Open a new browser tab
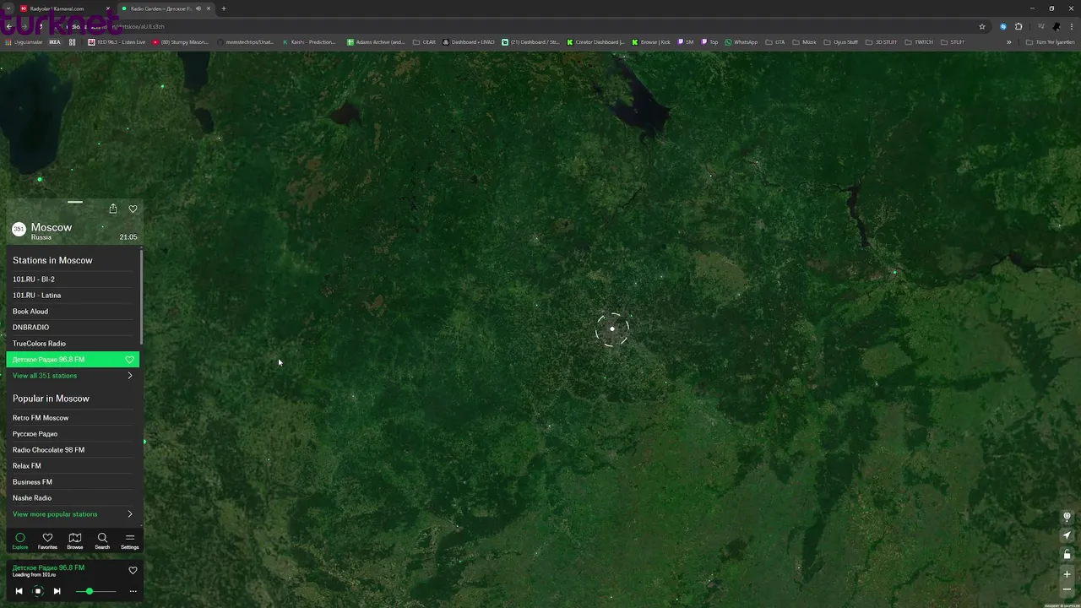Image resolution: width=1081 pixels, height=608 pixels. (x=224, y=8)
